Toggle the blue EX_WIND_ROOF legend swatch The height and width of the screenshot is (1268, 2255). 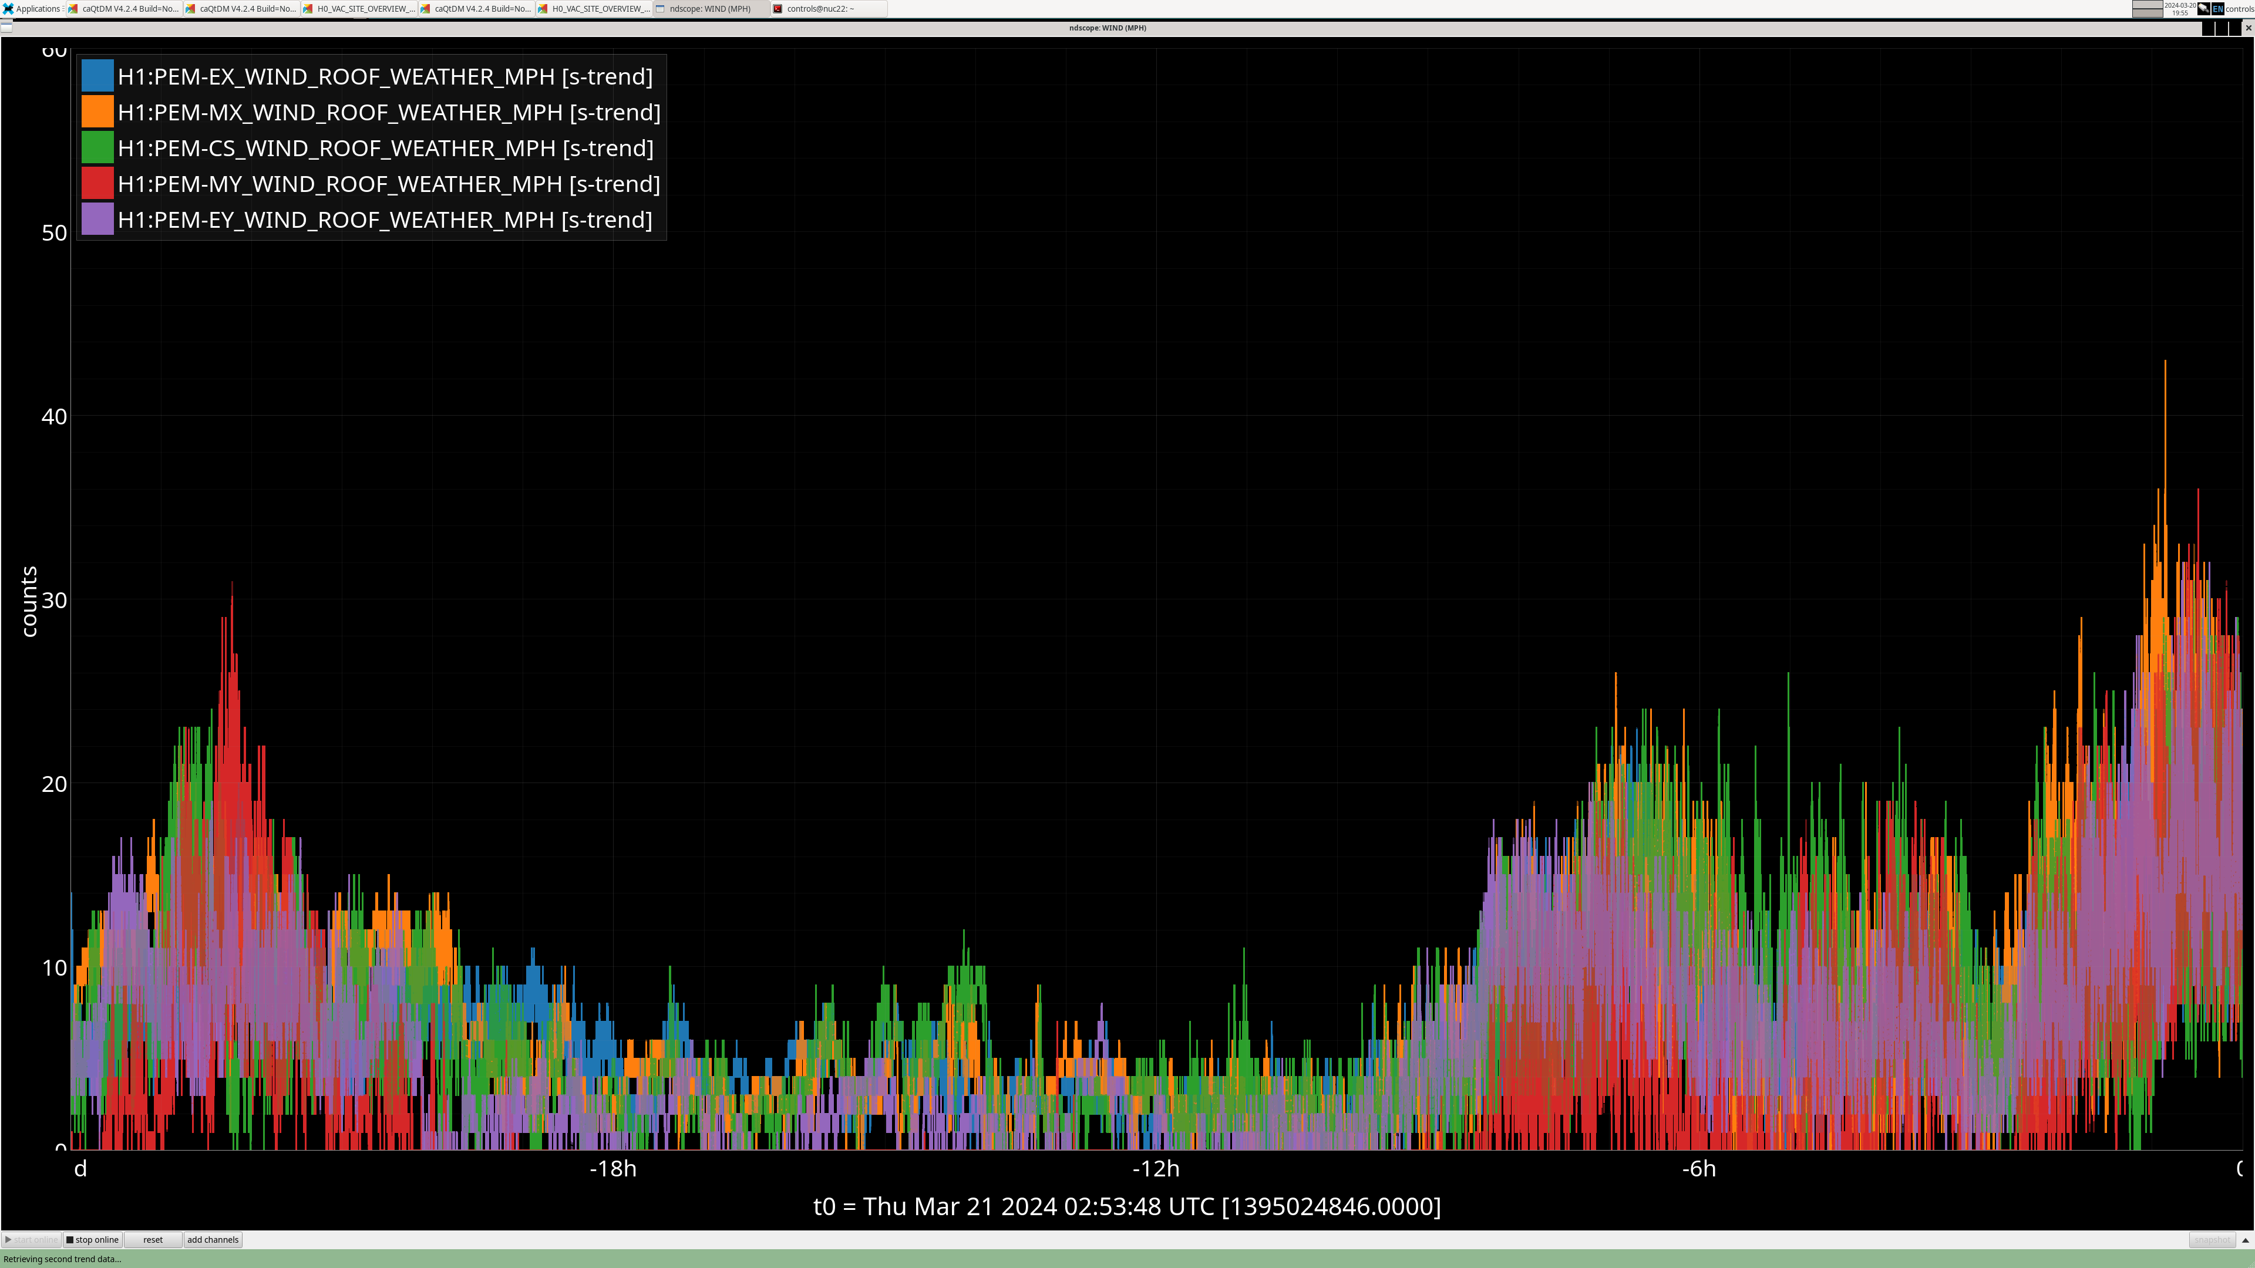(x=97, y=76)
